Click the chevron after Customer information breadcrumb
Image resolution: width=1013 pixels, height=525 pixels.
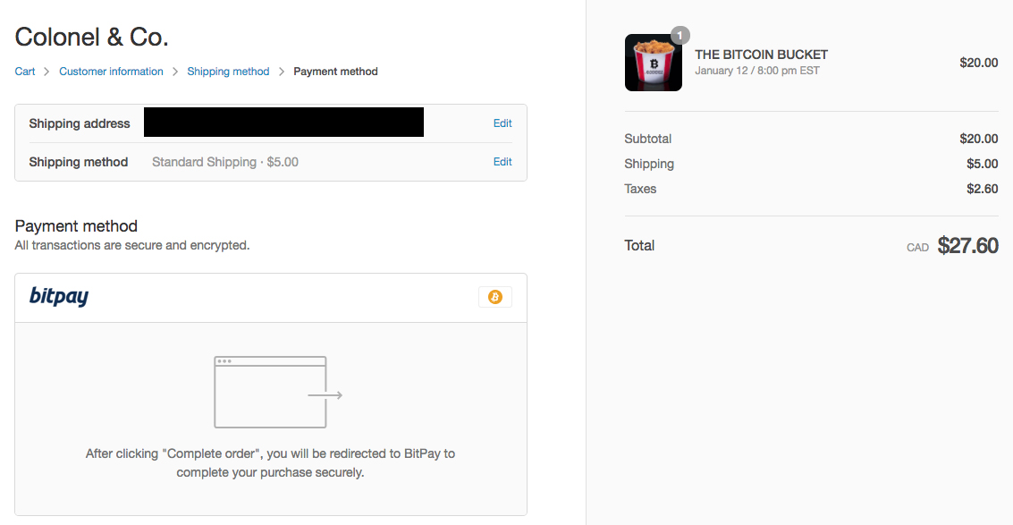175,72
